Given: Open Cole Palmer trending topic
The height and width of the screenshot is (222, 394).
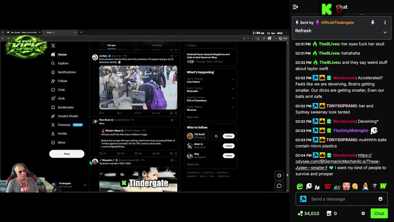Looking at the screenshot, I should coord(194,82).
